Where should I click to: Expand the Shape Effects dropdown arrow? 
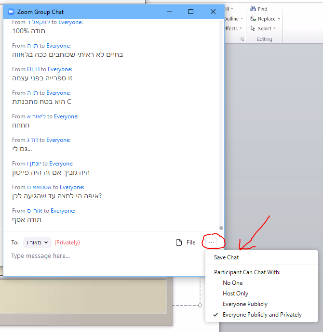click(241, 28)
